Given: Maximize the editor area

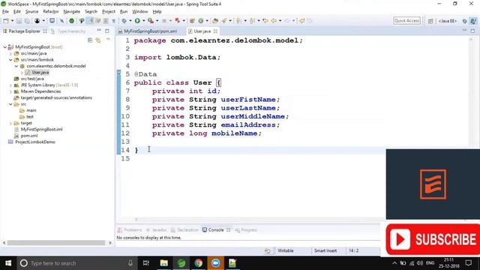Looking at the screenshot, I should 472,31.
